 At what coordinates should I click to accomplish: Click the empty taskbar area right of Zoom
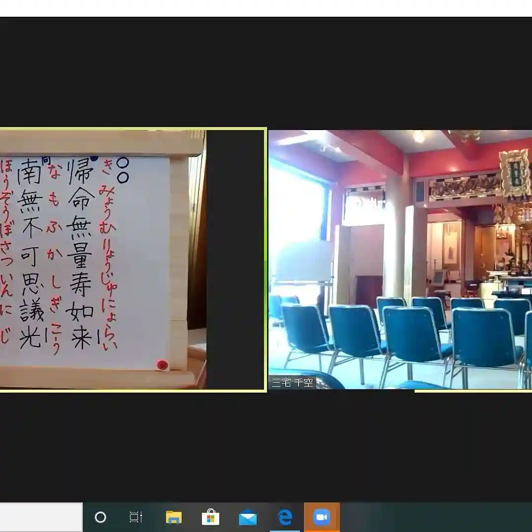click(433, 517)
